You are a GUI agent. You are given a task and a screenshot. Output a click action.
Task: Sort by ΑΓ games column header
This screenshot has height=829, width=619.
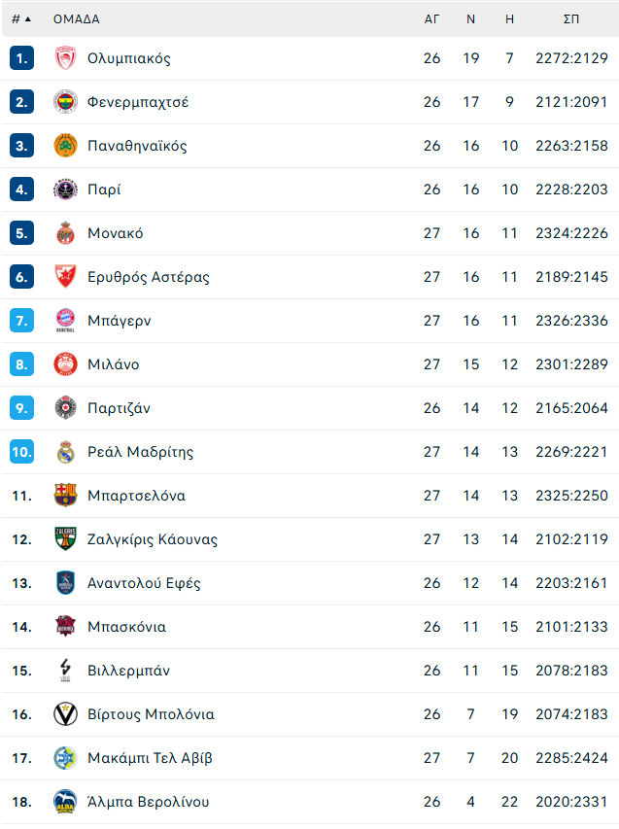pos(431,19)
